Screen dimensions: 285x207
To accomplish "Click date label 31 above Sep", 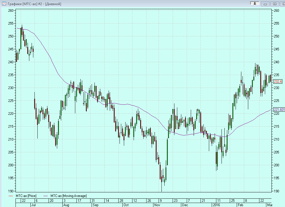I will [x=93, y=201].
